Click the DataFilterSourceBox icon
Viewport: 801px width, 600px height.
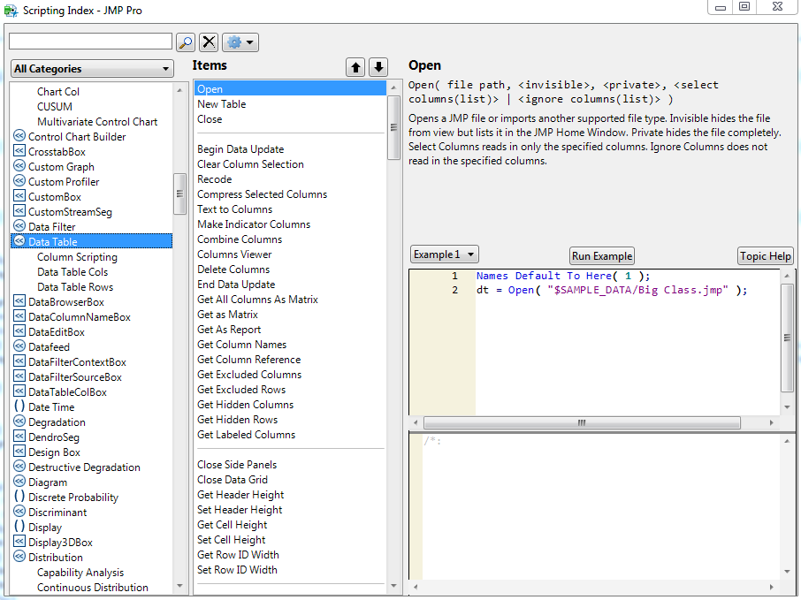point(19,376)
